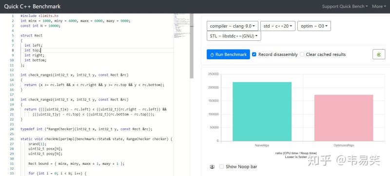
Task: Click the teal NaiveAlgo bar
Action: 262,111
